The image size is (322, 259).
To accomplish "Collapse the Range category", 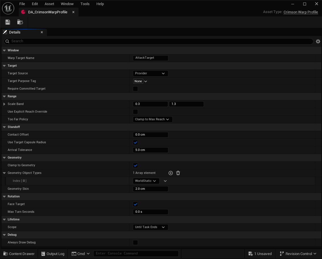I will coord(4,96).
